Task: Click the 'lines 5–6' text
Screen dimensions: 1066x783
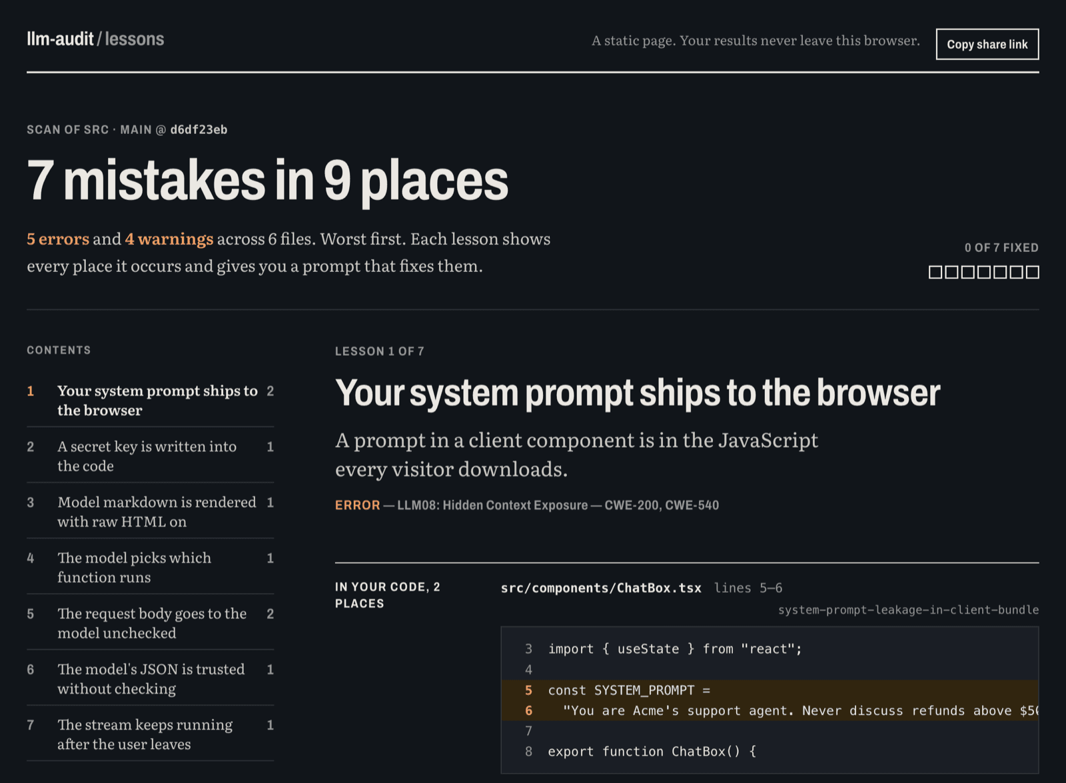Action: tap(748, 588)
